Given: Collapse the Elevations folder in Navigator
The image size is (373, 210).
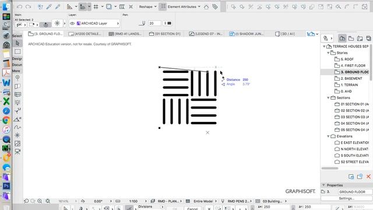Looking at the screenshot, I should pos(328,136).
